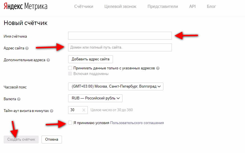This screenshot has width=245, height=153.
Task: Open help icon next to Дополнительные адреса
Action: click(48, 60)
